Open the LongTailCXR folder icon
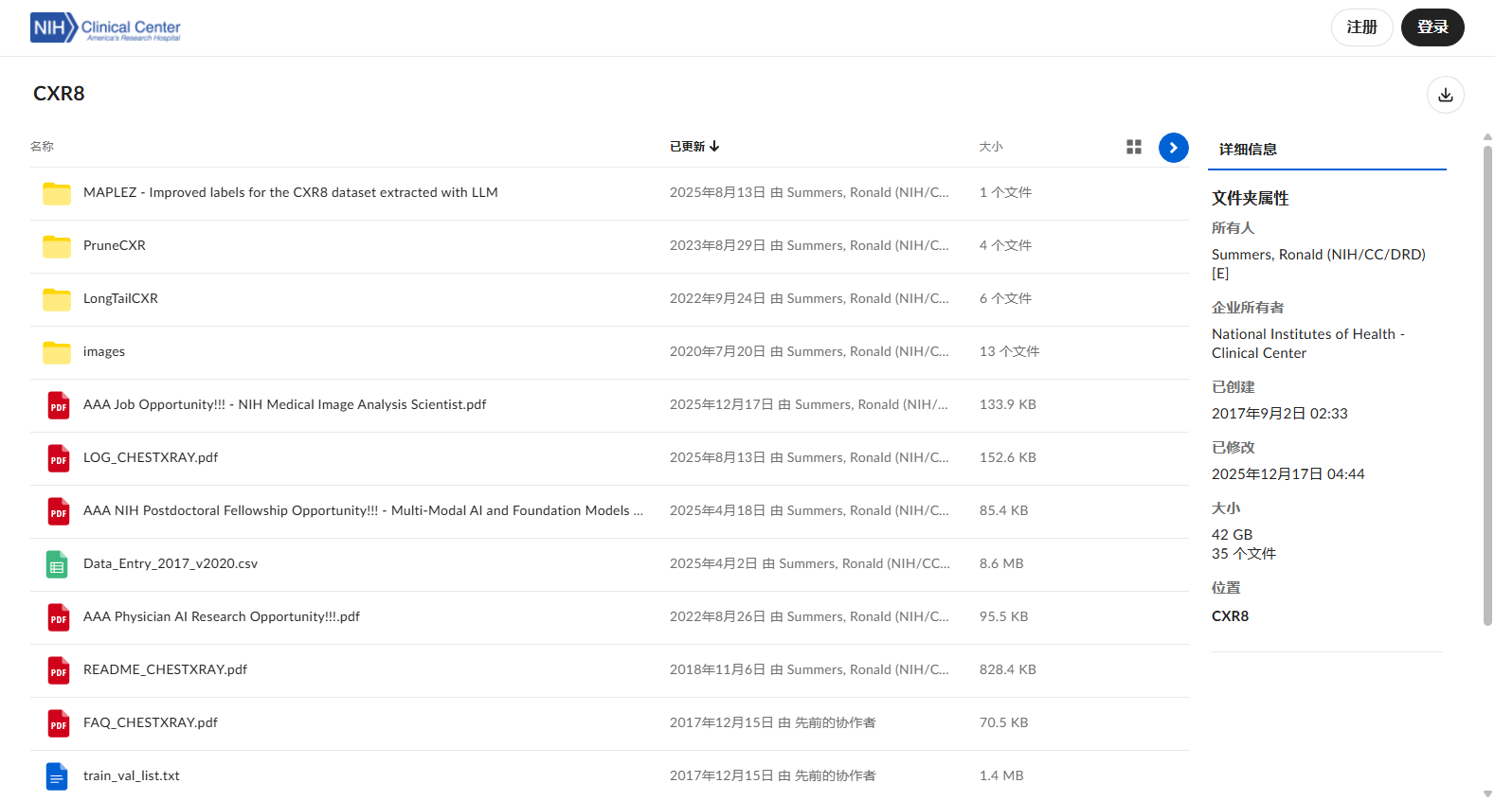 click(x=57, y=299)
